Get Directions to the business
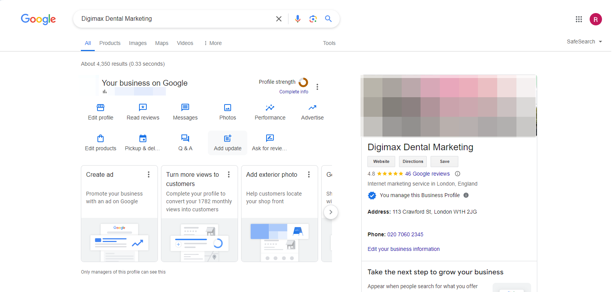The image size is (612, 292). [x=413, y=161]
